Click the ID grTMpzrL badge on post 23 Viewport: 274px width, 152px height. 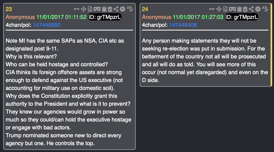(105, 17)
